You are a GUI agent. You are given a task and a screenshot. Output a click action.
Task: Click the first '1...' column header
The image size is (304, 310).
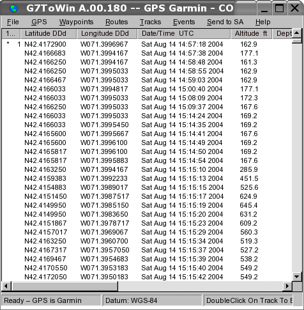point(11,34)
